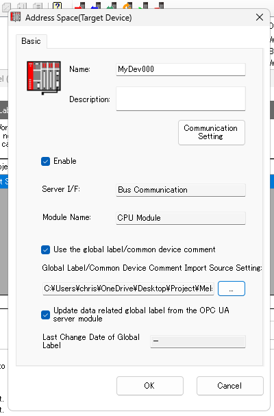Click the Address Space dialog title icon

pos(16,18)
